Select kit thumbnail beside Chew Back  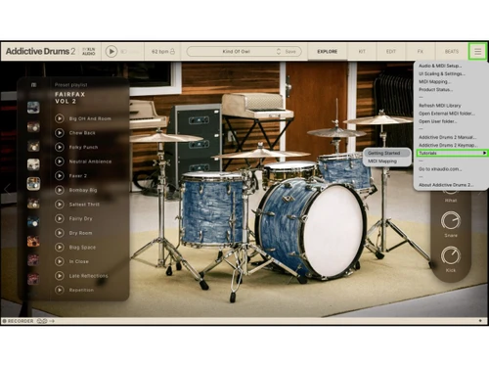tap(33, 126)
